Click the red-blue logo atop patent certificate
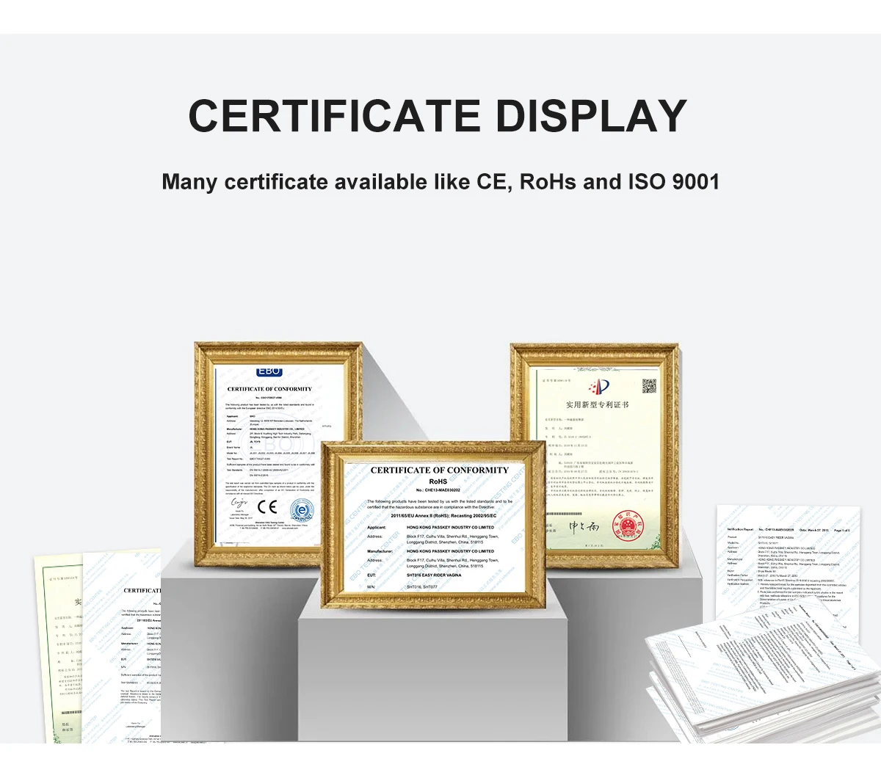The image size is (881, 778). [x=598, y=387]
